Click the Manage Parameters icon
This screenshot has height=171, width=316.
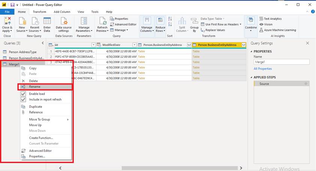(84, 21)
